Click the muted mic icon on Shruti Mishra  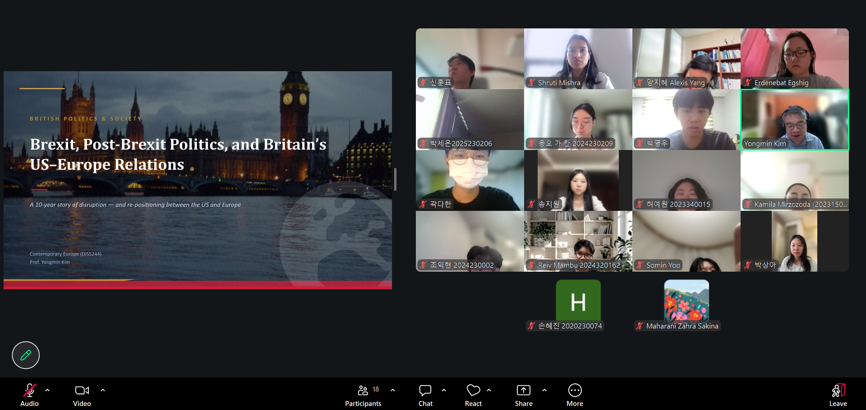pyautogui.click(x=532, y=82)
